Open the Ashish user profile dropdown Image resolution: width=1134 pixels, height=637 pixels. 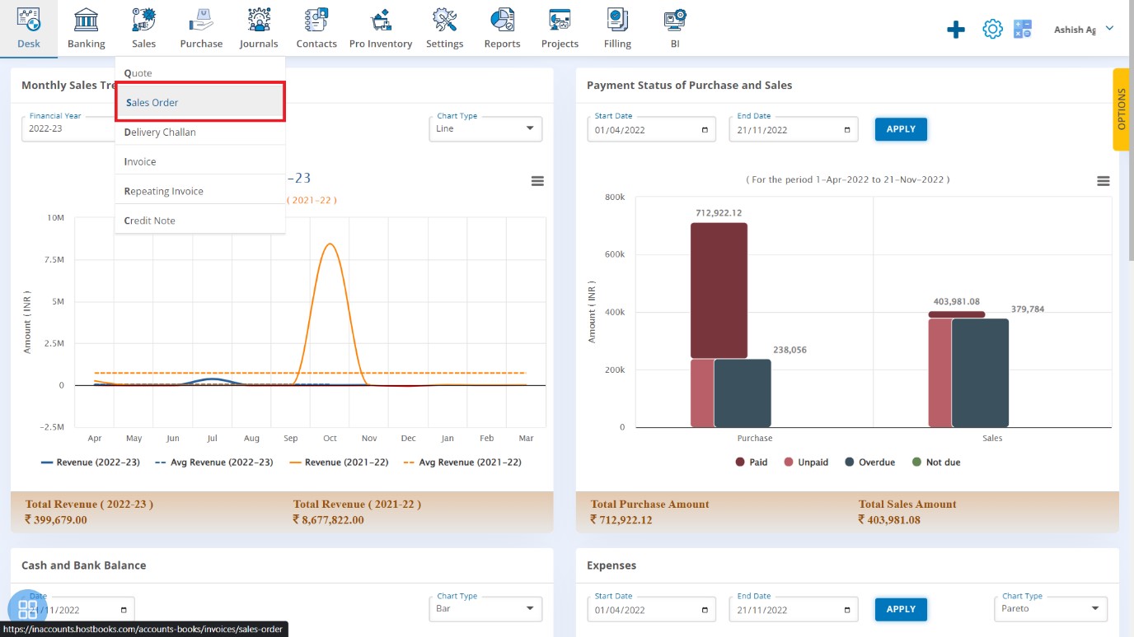1083,30
